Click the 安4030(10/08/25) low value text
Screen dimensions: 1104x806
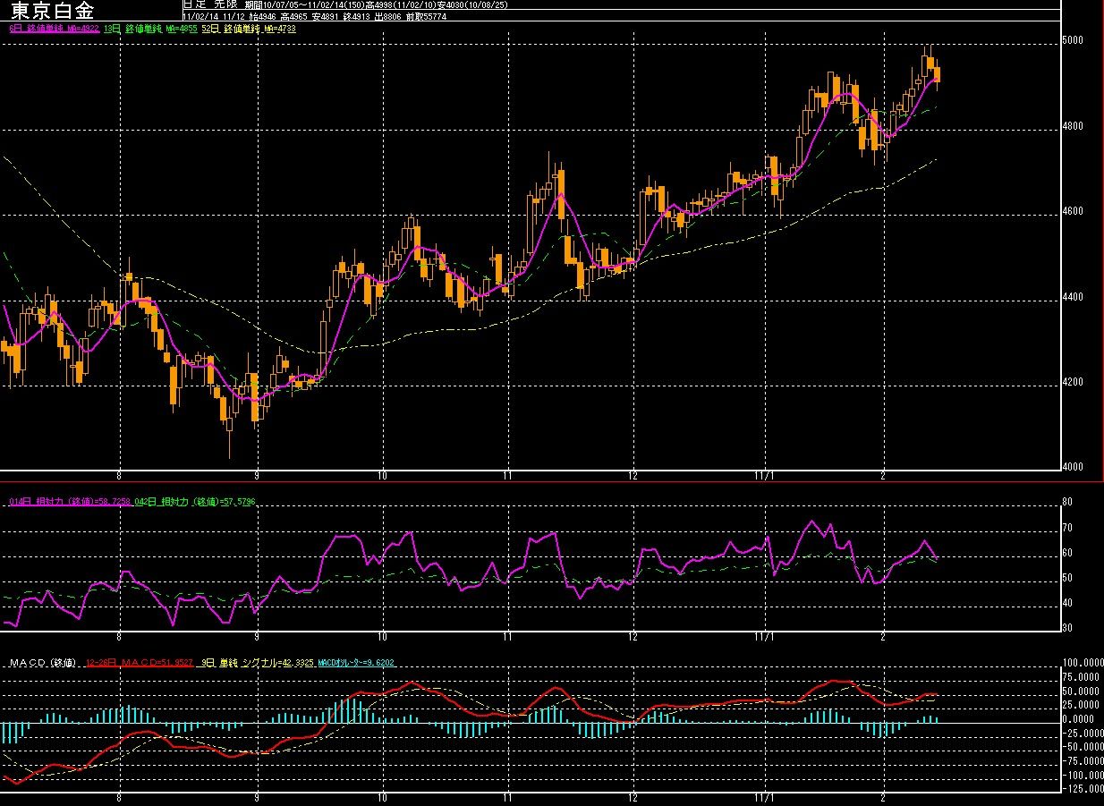(472, 5)
